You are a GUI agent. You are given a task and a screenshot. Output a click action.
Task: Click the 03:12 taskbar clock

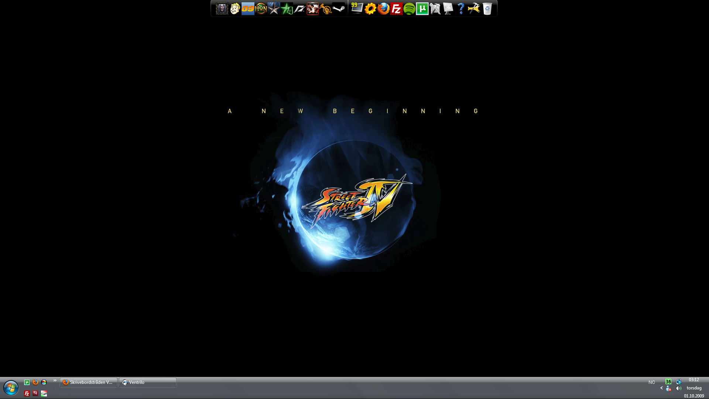coord(694,380)
